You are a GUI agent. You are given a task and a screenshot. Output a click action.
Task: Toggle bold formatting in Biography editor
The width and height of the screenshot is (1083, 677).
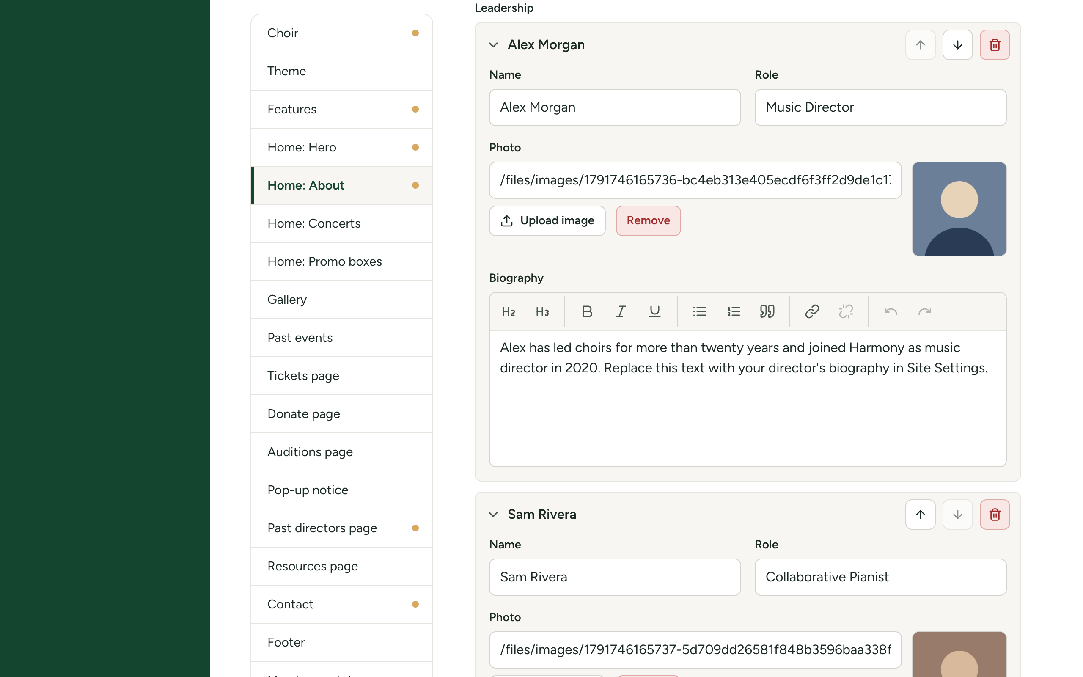tap(587, 311)
